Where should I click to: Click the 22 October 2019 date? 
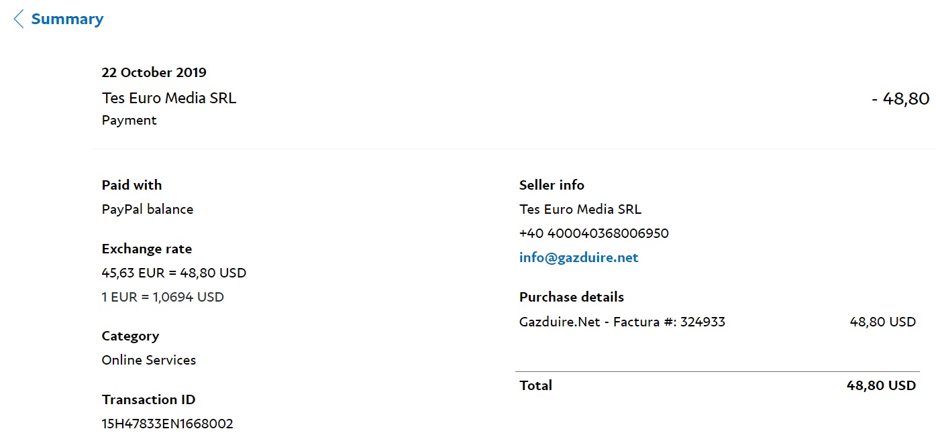click(154, 72)
